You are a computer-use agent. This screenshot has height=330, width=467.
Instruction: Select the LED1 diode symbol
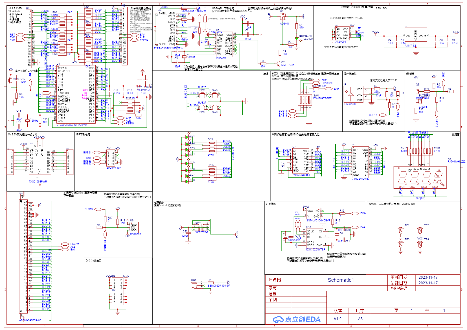(x=187, y=137)
